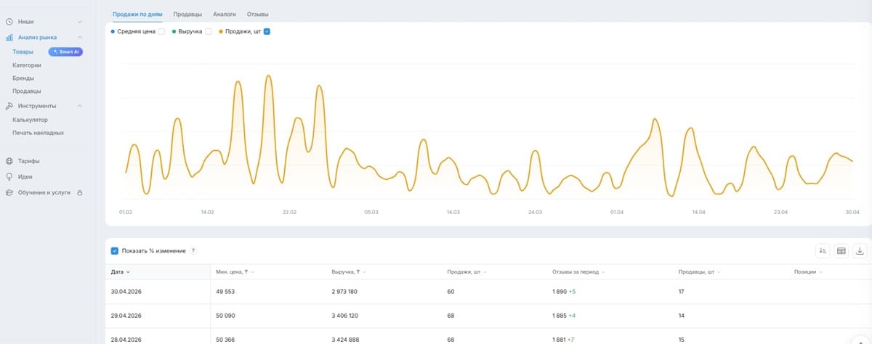Viewport: 872px width, 344px height.
Task: Click the sellers count 17
Action: [x=681, y=291]
